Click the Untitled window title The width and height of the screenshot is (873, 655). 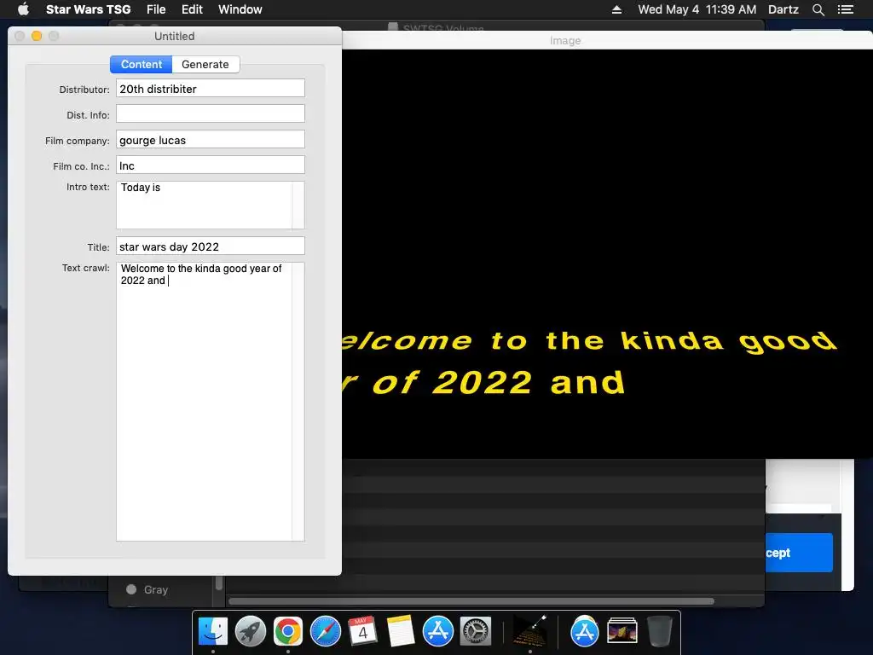pyautogui.click(x=174, y=36)
